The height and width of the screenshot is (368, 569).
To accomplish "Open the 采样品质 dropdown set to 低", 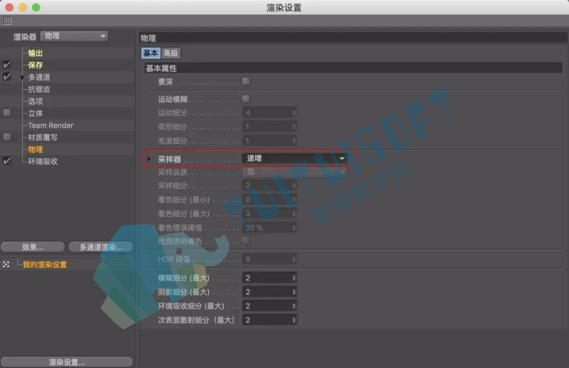I will pos(295,172).
